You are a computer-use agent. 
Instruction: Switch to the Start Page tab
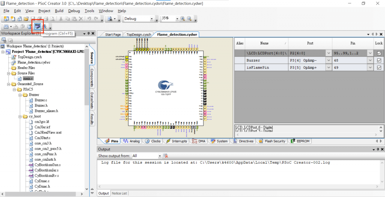coord(113,34)
